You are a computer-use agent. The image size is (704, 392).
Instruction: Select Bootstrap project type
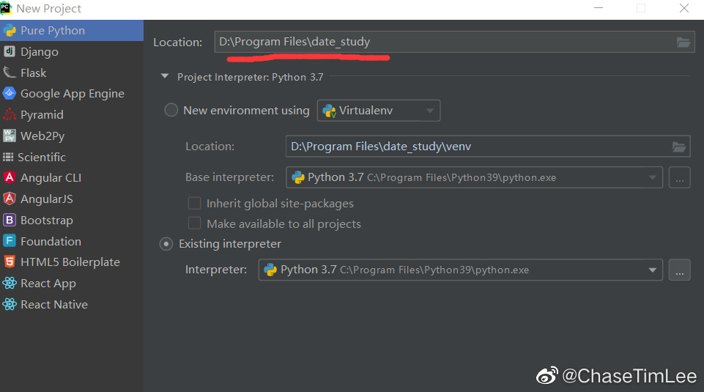pos(72,220)
